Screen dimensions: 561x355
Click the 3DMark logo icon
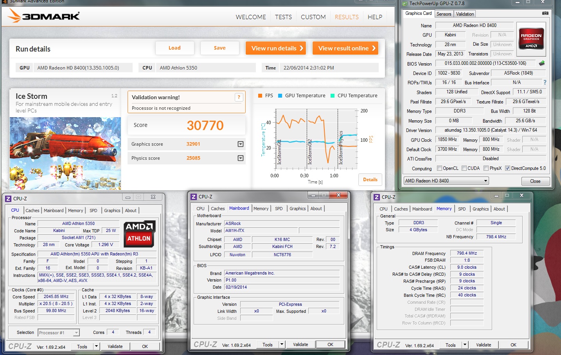point(14,16)
